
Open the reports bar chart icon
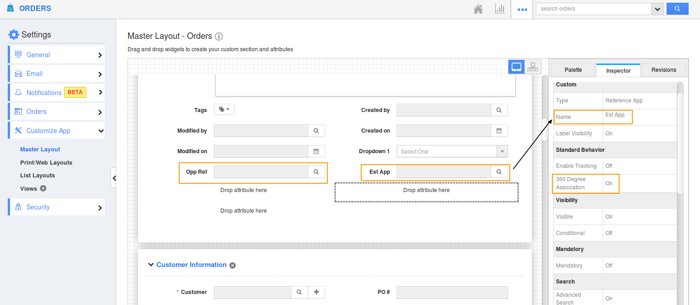(500, 9)
